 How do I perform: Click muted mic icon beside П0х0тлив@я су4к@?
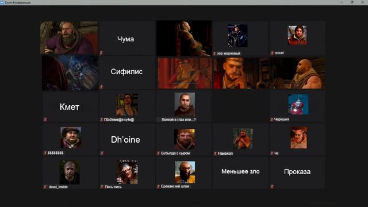[x=102, y=120]
